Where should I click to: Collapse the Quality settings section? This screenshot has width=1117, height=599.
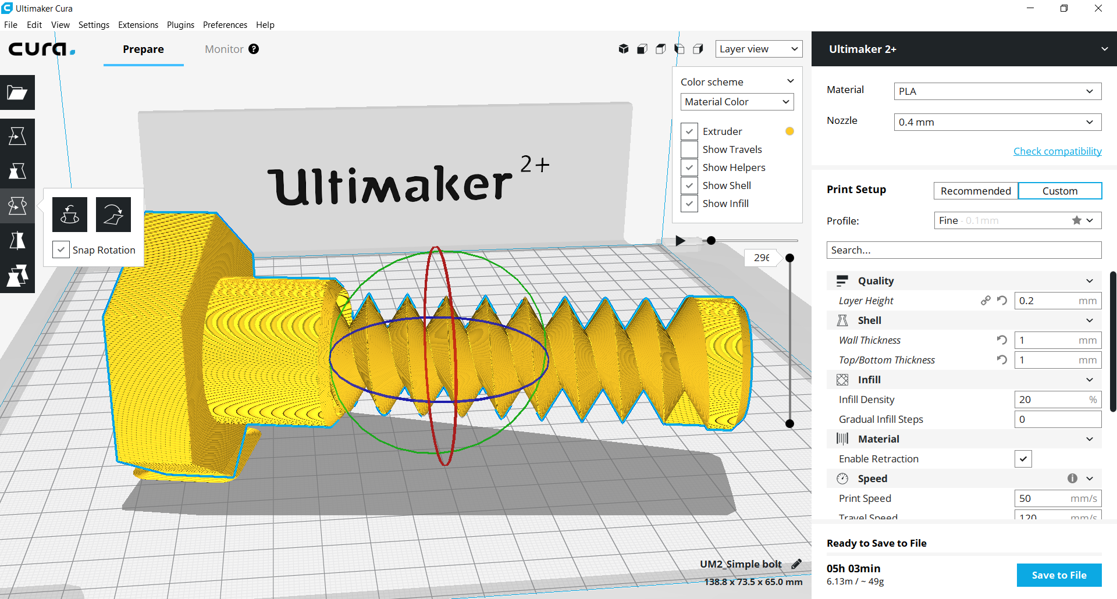pos(1089,281)
